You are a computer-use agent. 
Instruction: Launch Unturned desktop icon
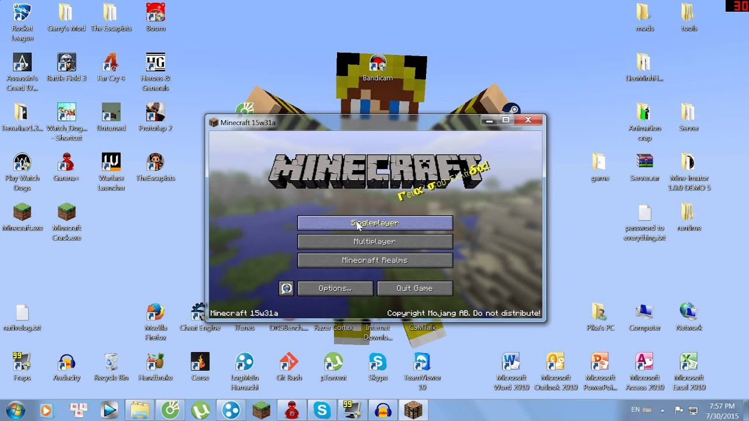coord(111,117)
